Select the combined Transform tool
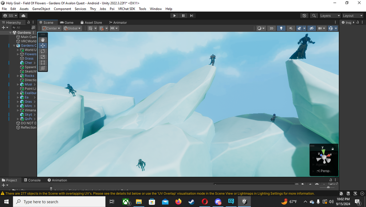Screen dimensions: 366x207 (43, 68)
